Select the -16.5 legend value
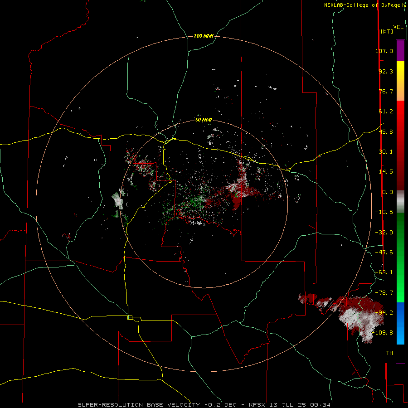This screenshot has width=408, height=408. pyautogui.click(x=384, y=212)
